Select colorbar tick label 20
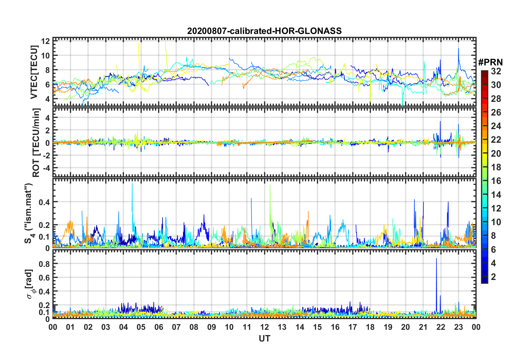This screenshot has height=354, width=529. tap(496, 154)
